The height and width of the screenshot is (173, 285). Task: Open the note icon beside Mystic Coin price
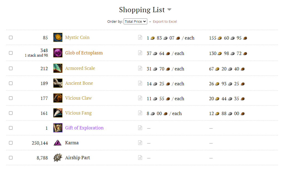pos(140,37)
